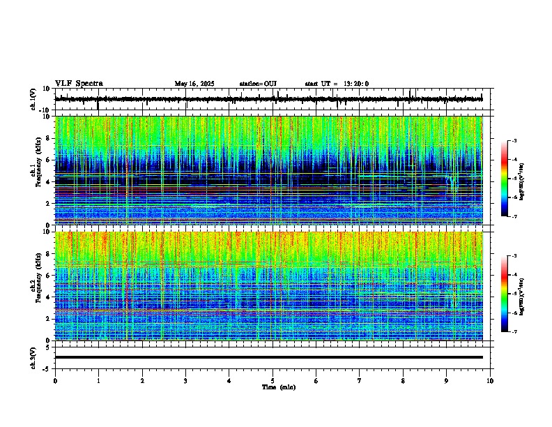Image resolution: width=552 pixels, height=427 pixels.
Task: Click the ch.2 color bar log(PSD) label
Action: [x=521, y=297]
